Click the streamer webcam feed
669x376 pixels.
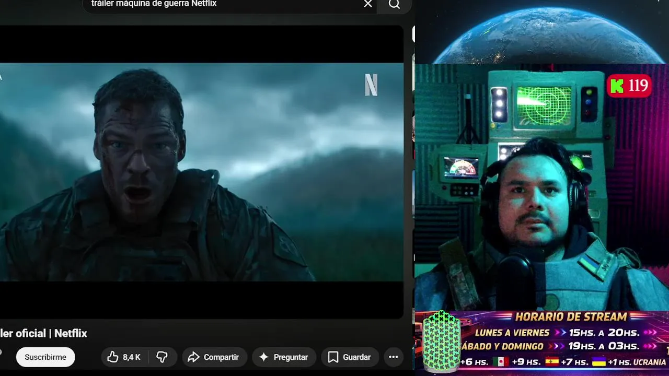(x=541, y=187)
